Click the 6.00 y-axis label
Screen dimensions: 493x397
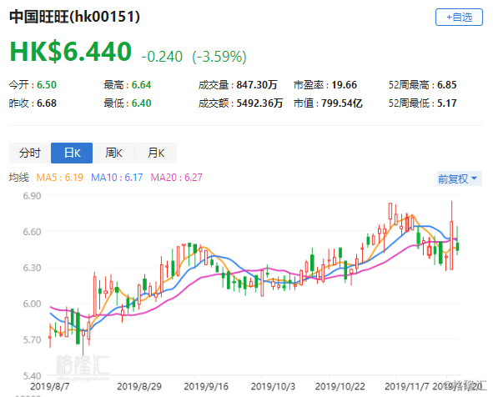point(32,304)
